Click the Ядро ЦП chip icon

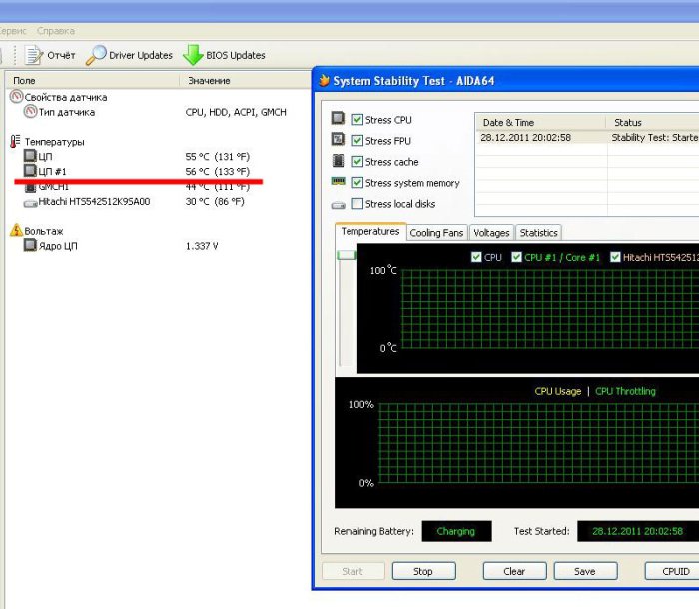tap(30, 245)
